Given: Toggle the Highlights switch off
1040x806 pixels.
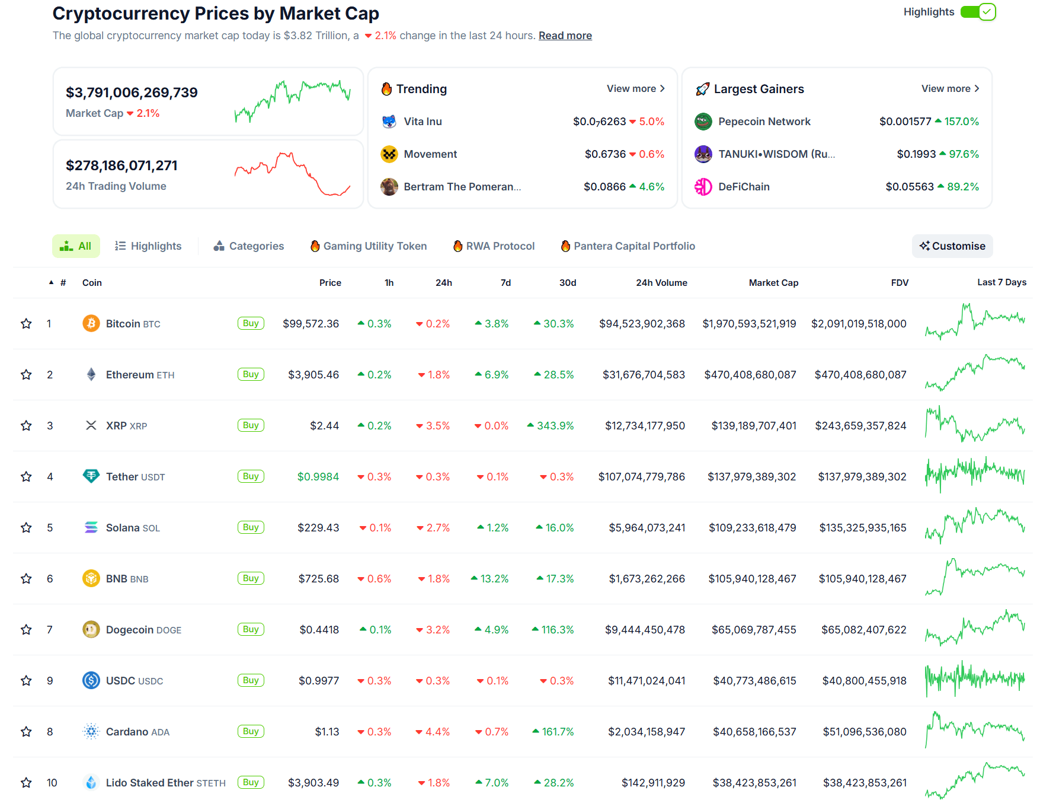Looking at the screenshot, I should [x=978, y=12].
